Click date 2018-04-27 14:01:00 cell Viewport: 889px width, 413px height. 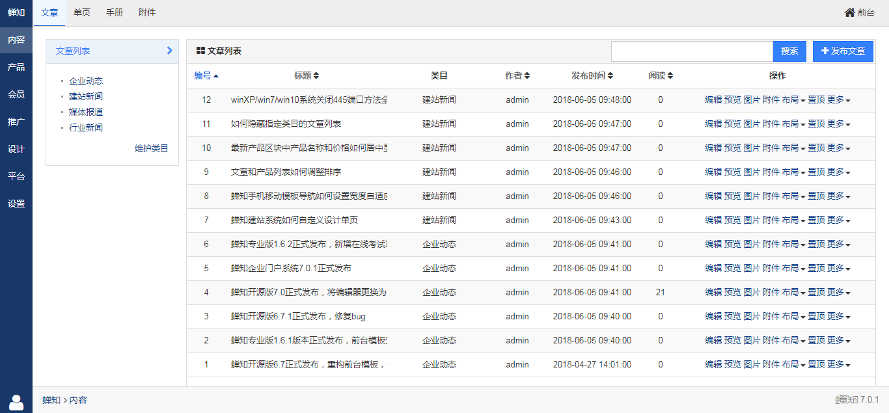pos(592,364)
